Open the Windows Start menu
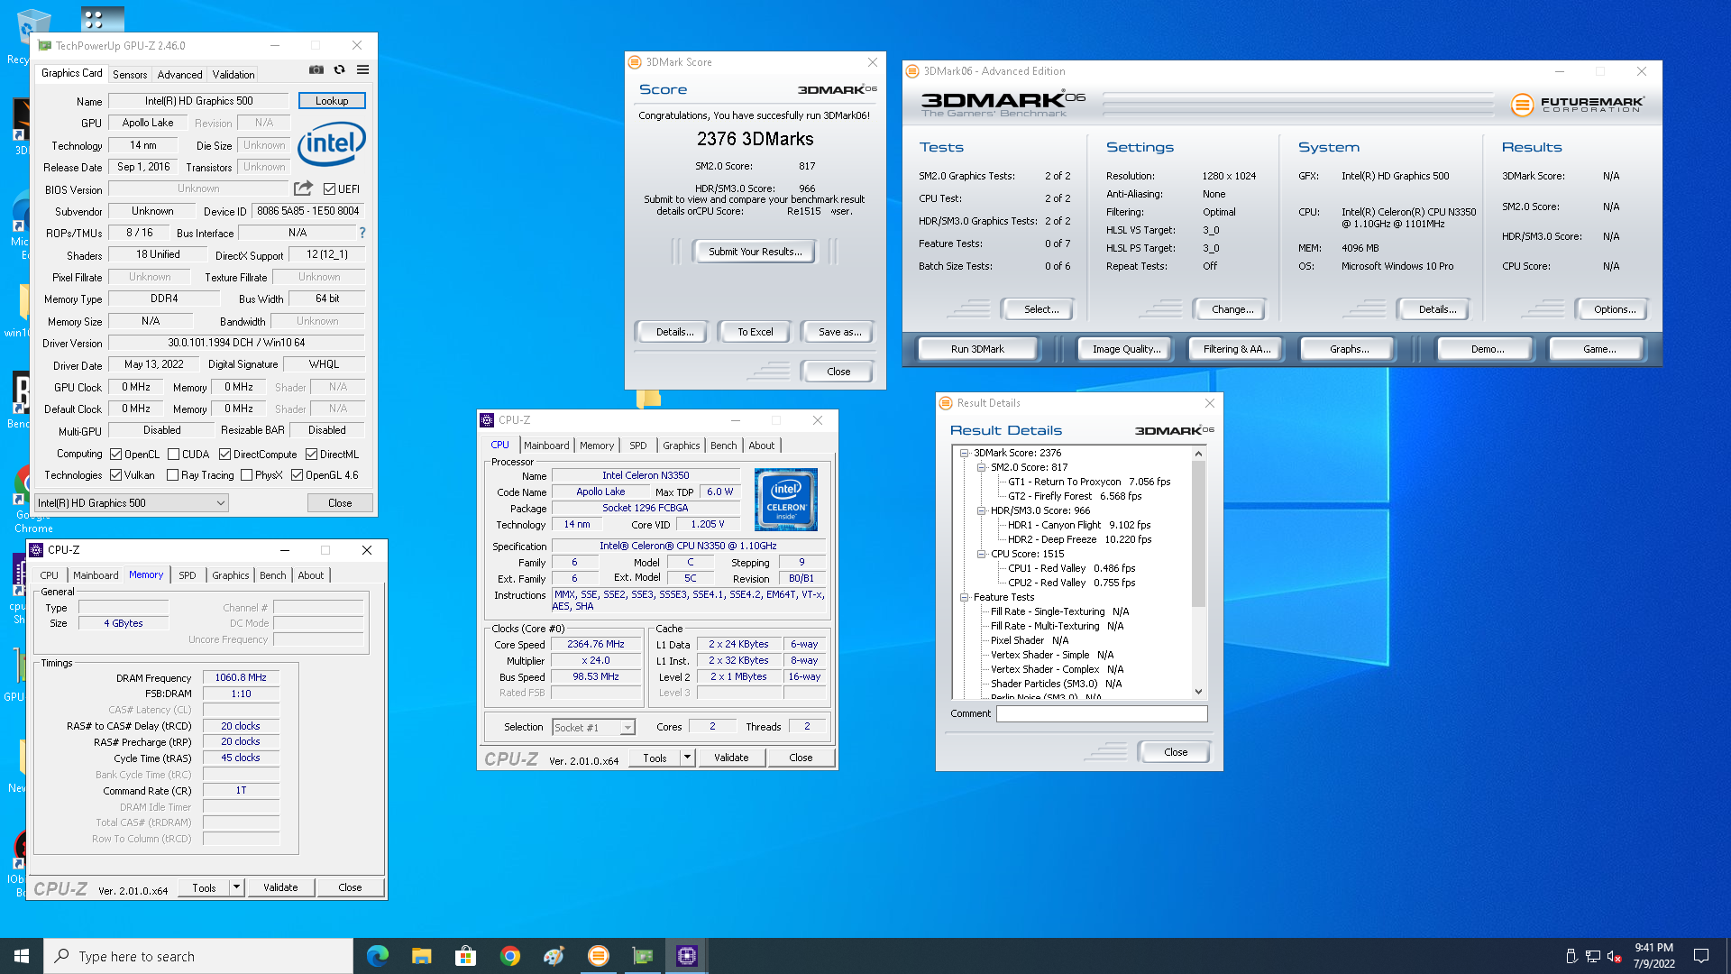The height and width of the screenshot is (974, 1731). pos(22,956)
